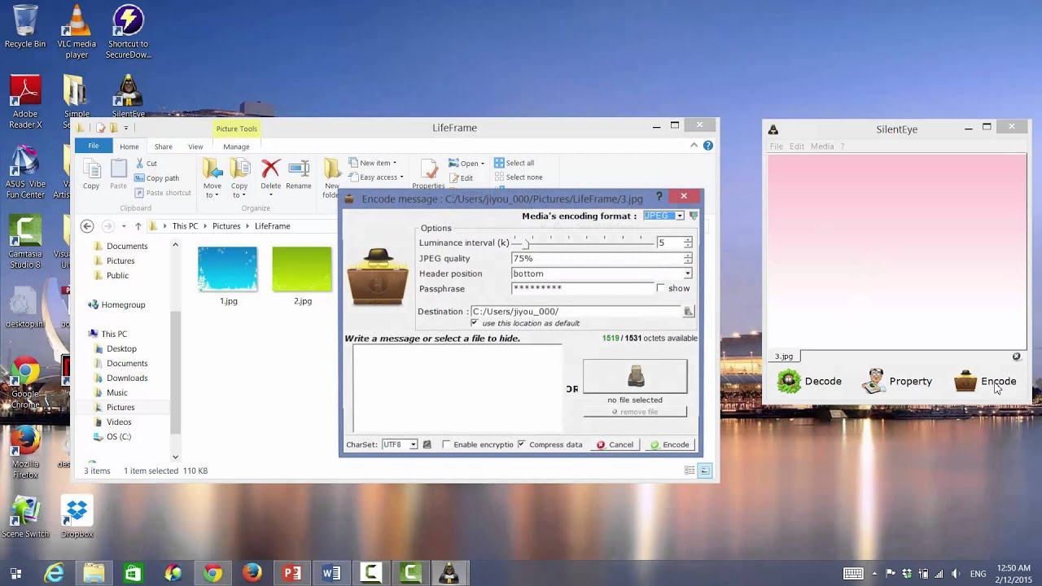The image size is (1042, 586).
Task: Click the Cancel button in Encode dialog
Action: click(615, 444)
